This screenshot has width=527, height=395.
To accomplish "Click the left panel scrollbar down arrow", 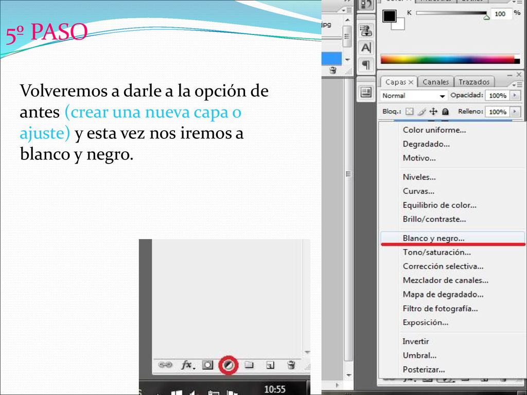I will [347, 60].
